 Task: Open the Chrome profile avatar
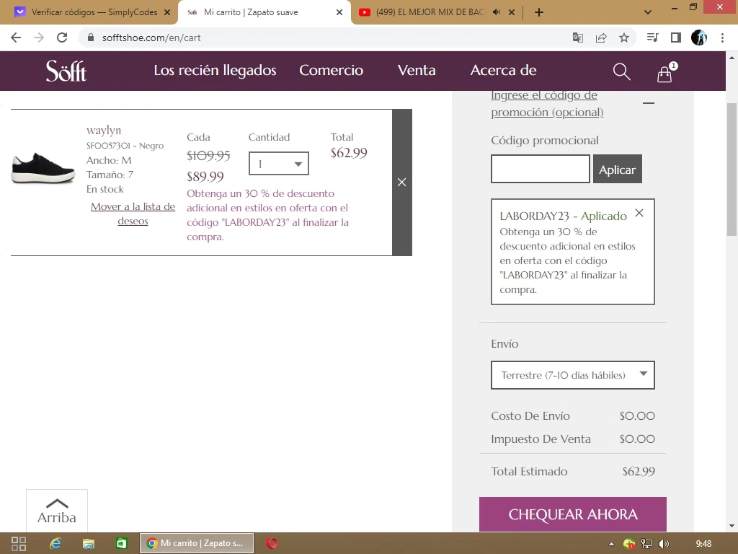[699, 38]
